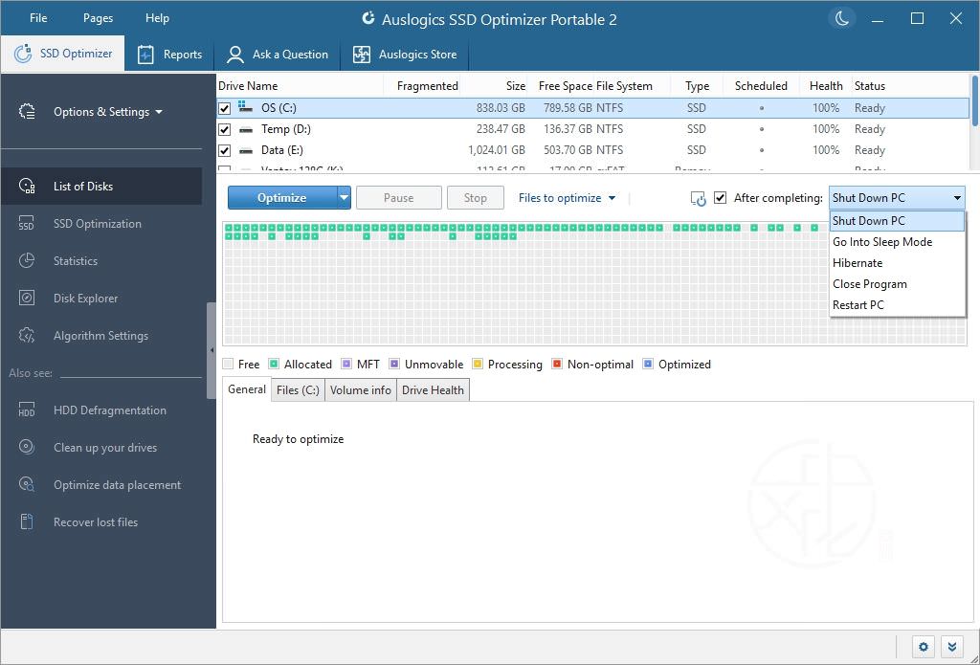
Task: Uncheck the Temp (D:) drive
Action: coord(224,129)
